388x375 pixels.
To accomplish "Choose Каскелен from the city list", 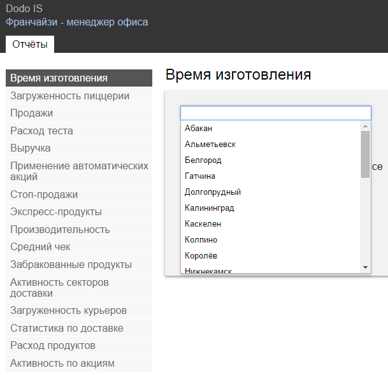I will (x=270, y=223).
